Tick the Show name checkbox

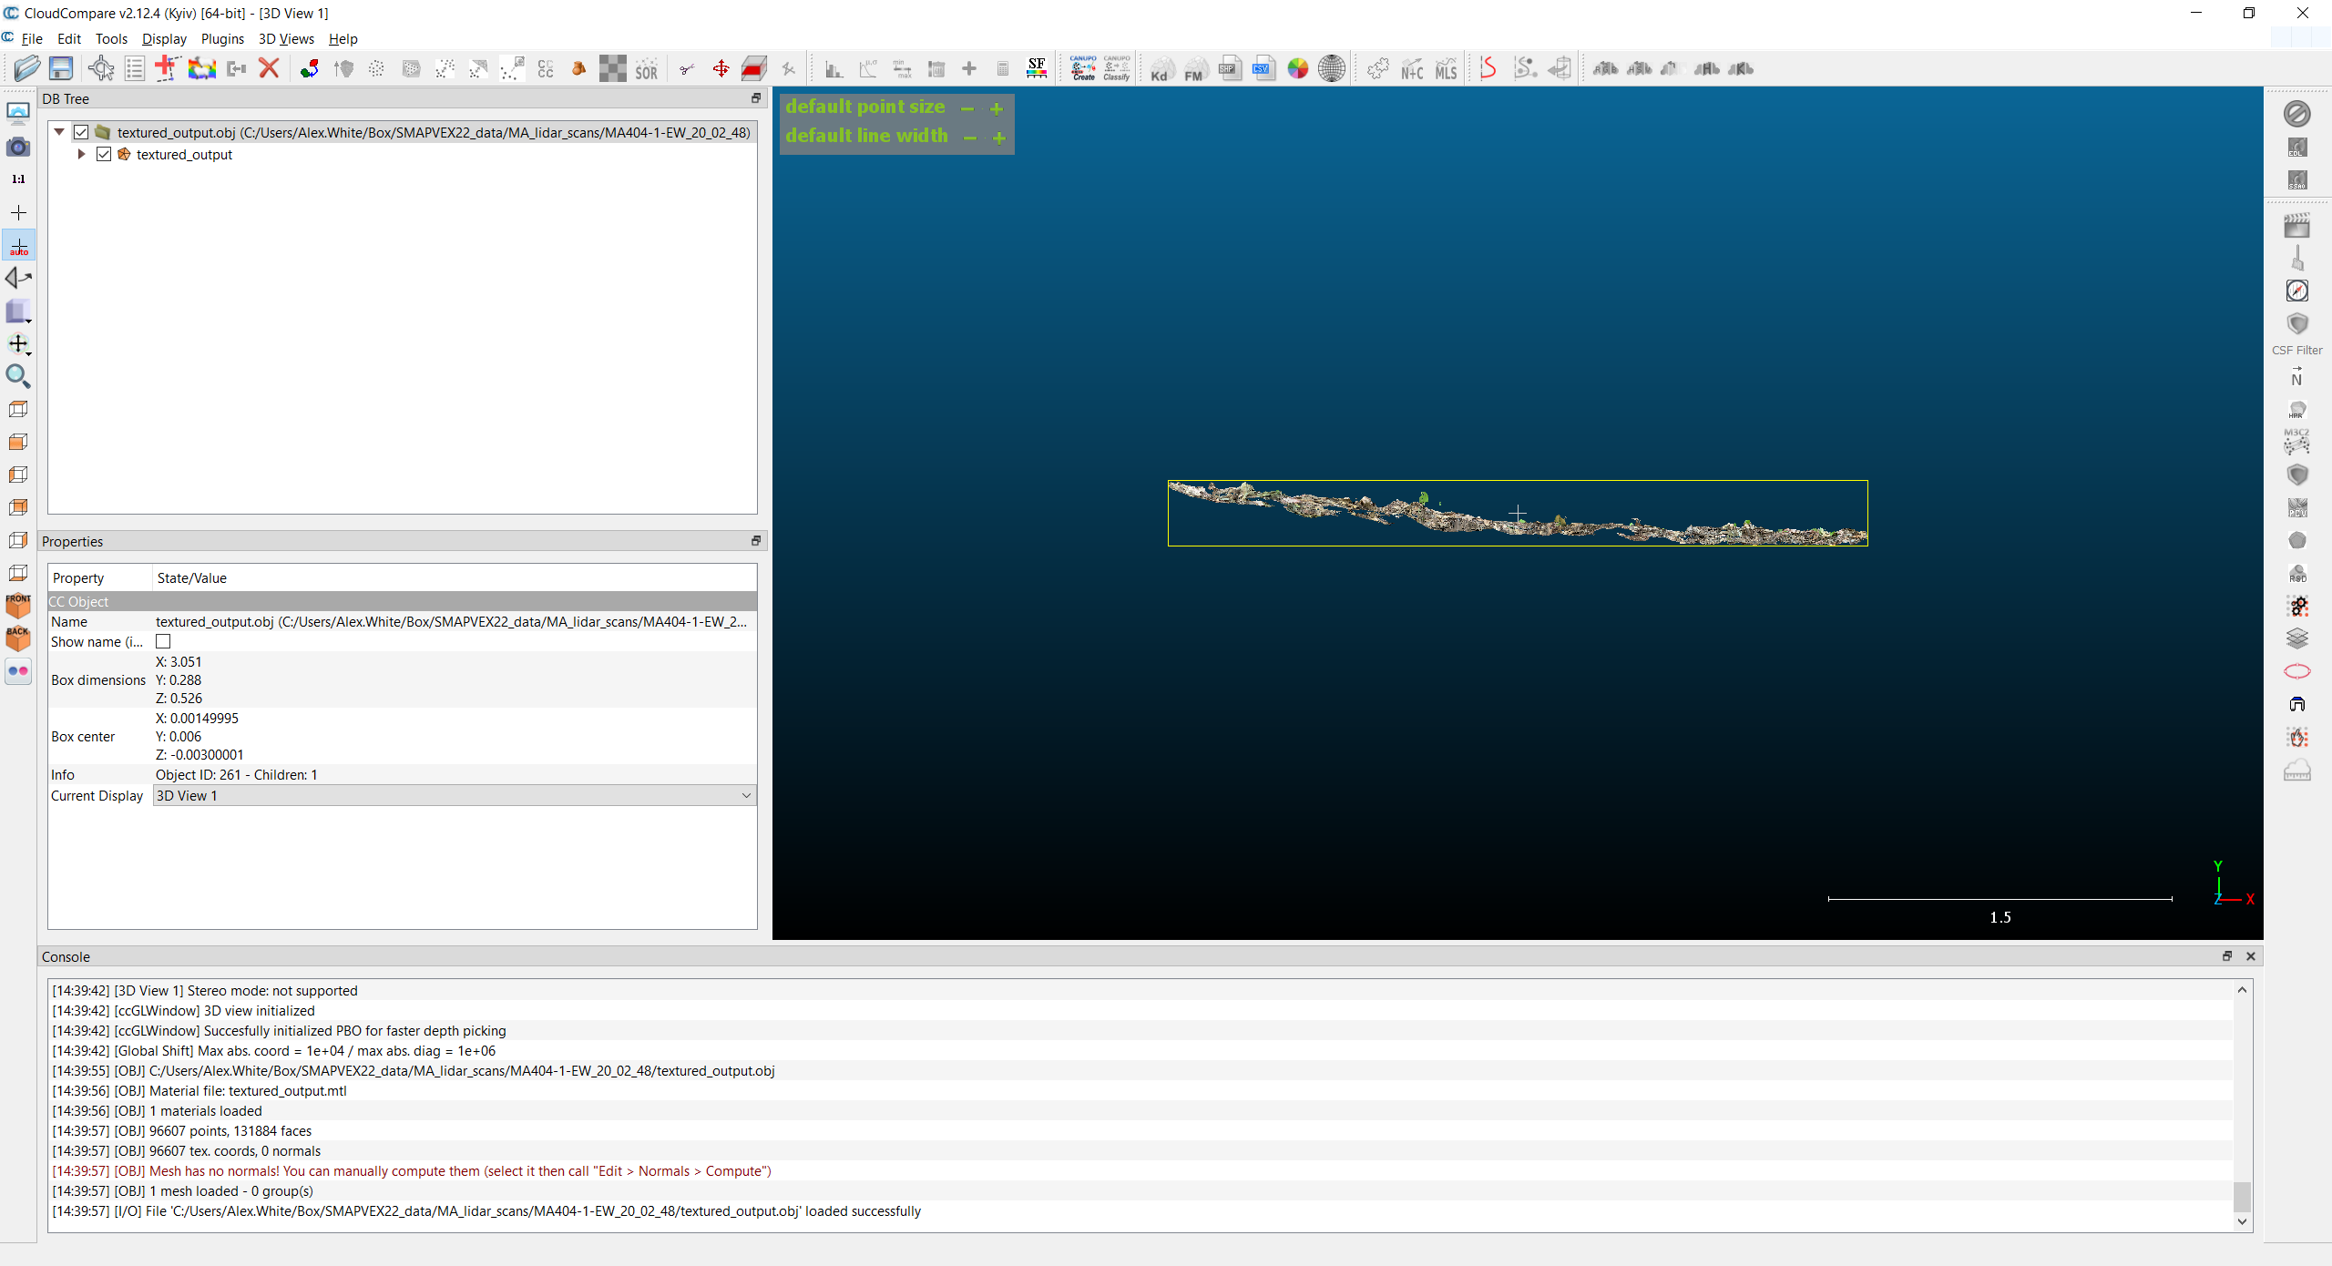tap(163, 641)
